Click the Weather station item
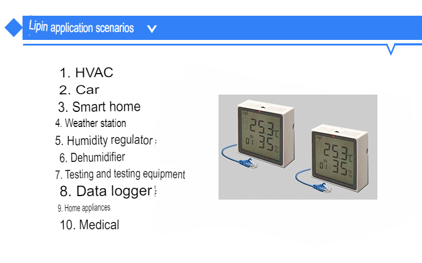Viewport: 422px width, 263px height. point(91,123)
